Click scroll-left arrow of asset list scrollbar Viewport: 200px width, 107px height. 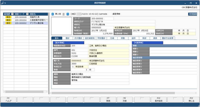pyautogui.click(x=4, y=92)
